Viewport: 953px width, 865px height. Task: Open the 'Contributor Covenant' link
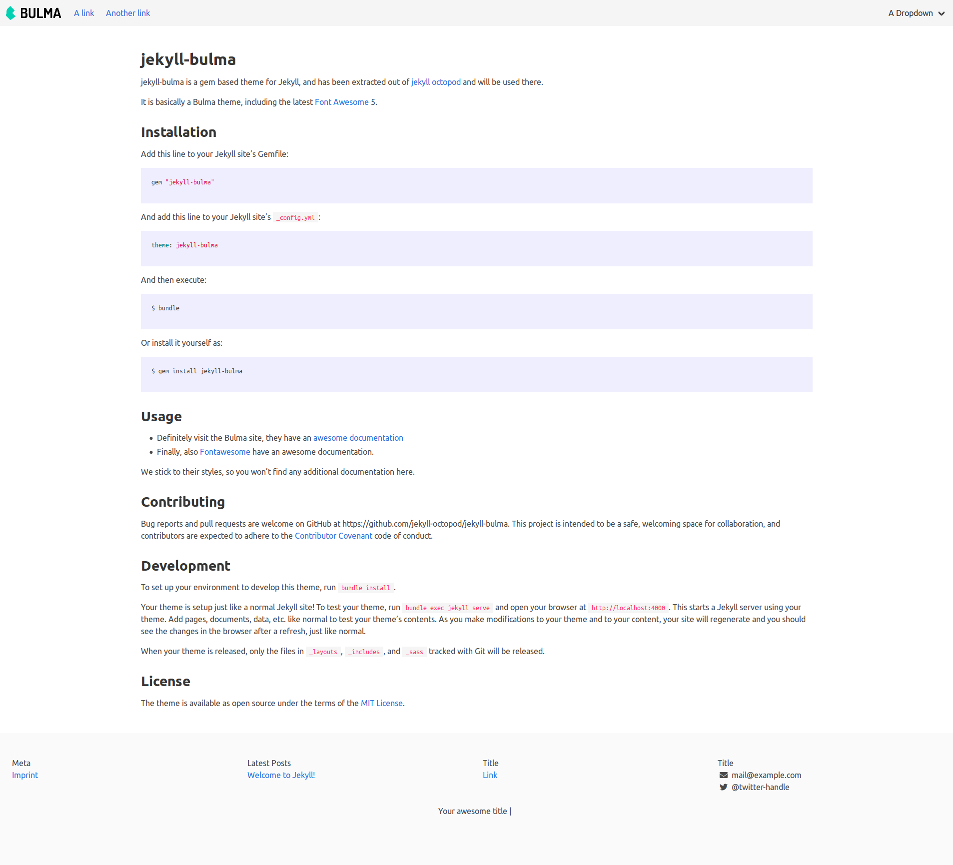point(333,536)
